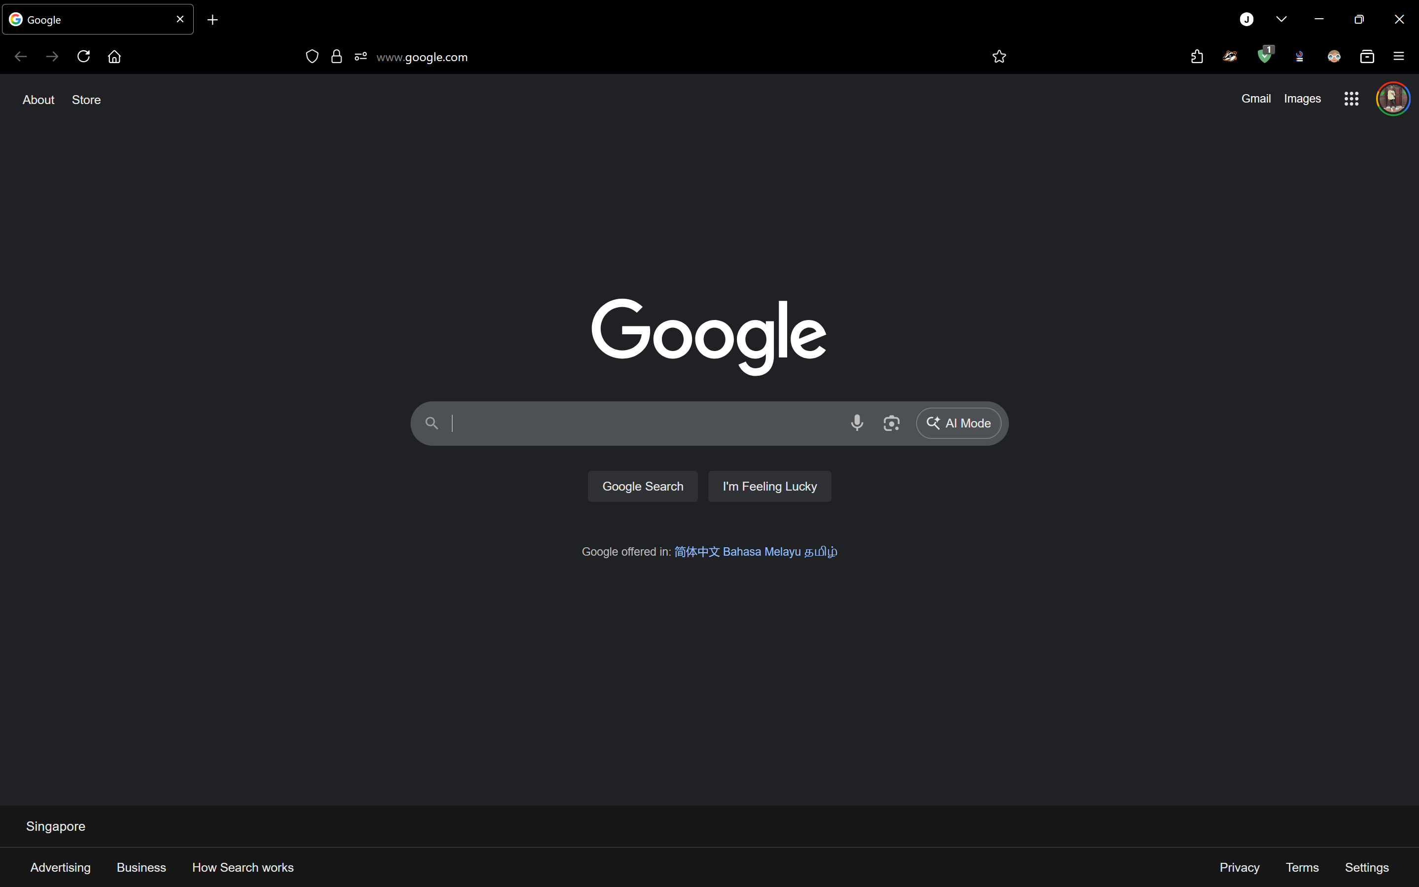Click the browser forward arrow
Image resolution: width=1419 pixels, height=887 pixels.
click(52, 56)
